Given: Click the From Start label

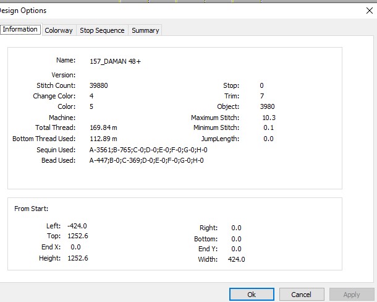Looking at the screenshot, I should 32,209.
